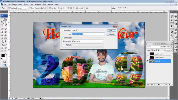Open the Filter menu

coord(31,4)
